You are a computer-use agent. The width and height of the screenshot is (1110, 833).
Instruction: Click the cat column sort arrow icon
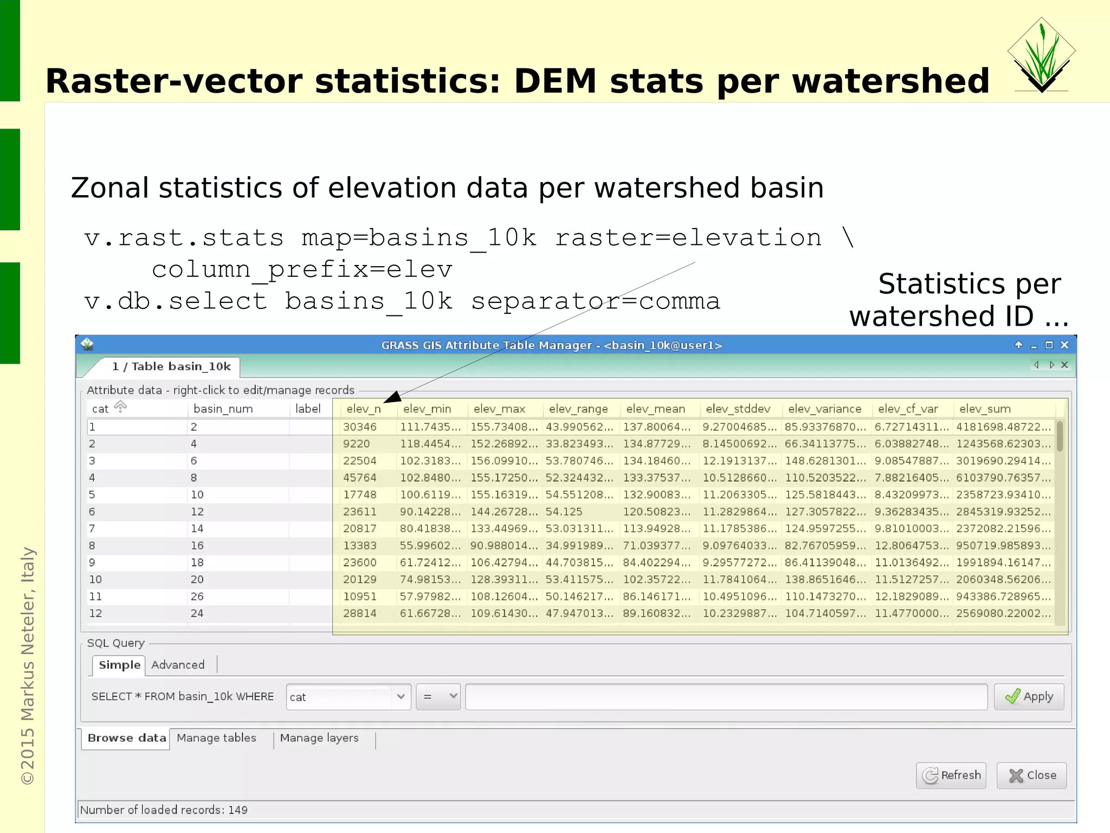[120, 406]
